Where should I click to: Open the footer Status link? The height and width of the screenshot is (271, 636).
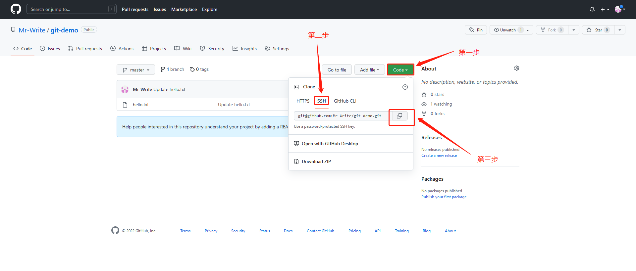point(265,231)
